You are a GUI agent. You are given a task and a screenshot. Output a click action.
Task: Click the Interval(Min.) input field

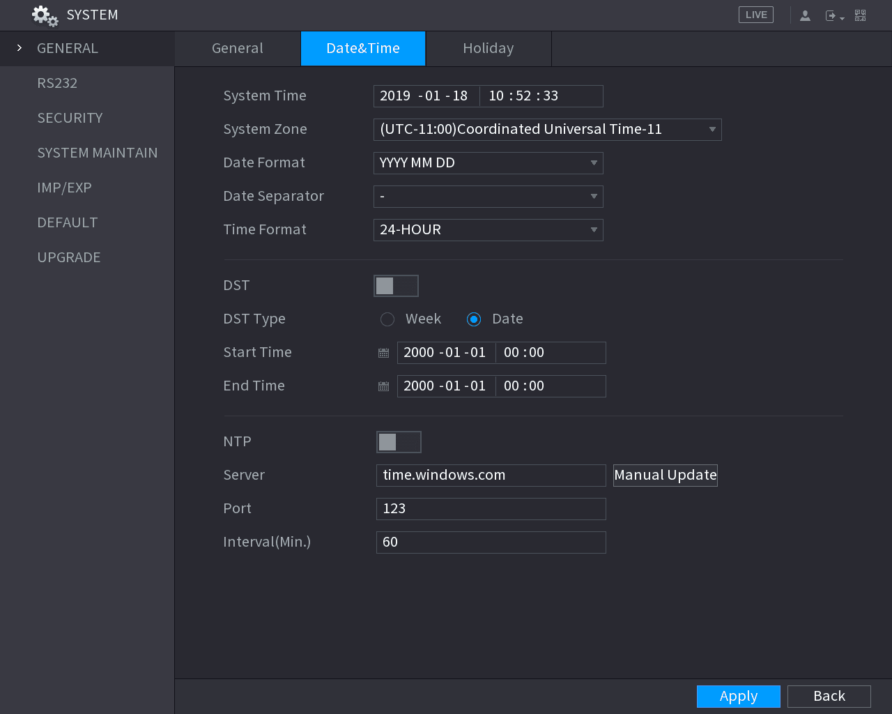point(491,542)
